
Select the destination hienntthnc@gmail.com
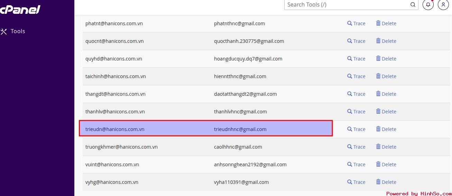pyautogui.click(x=240, y=76)
